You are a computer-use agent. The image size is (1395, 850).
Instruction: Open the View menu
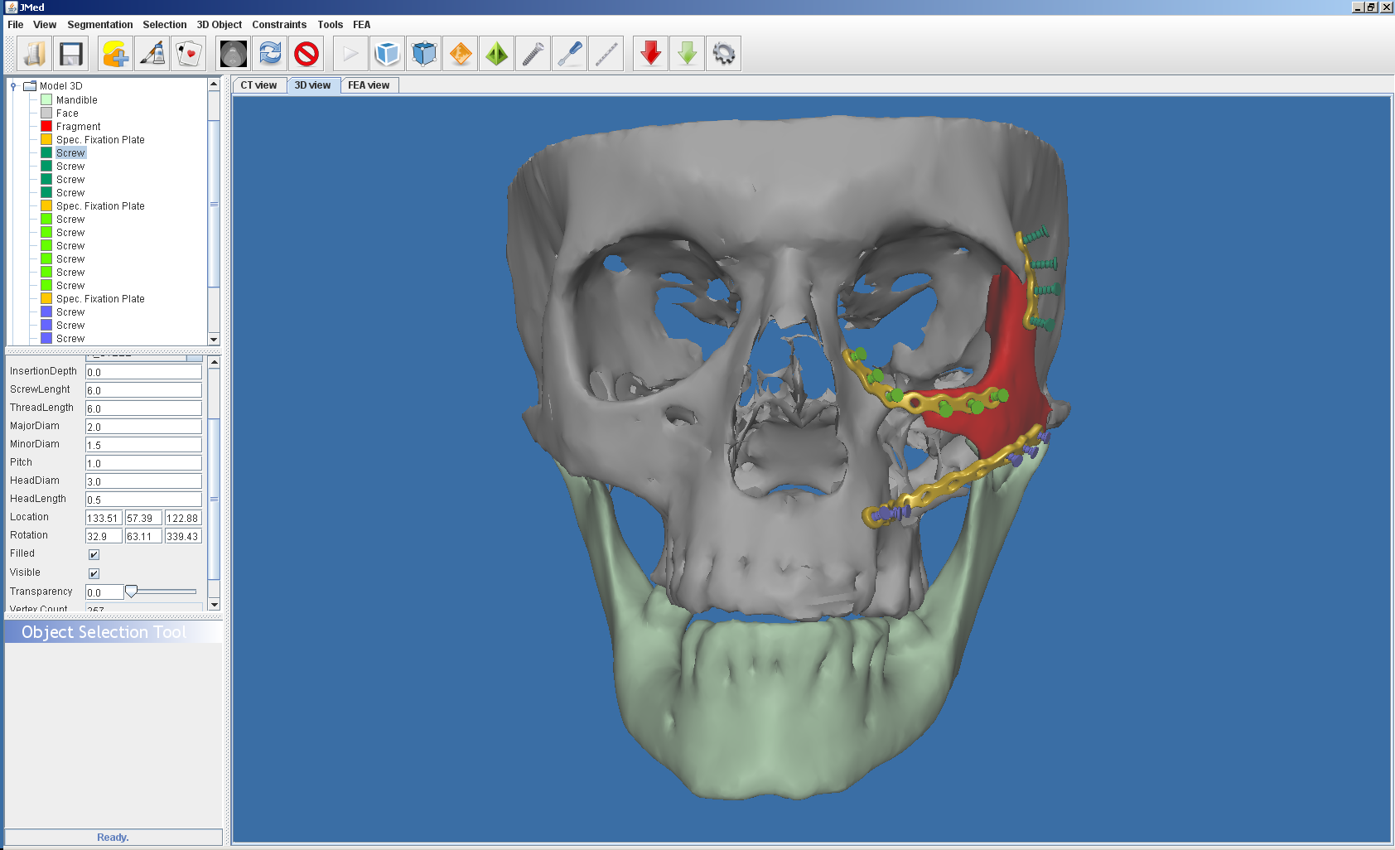coord(45,25)
